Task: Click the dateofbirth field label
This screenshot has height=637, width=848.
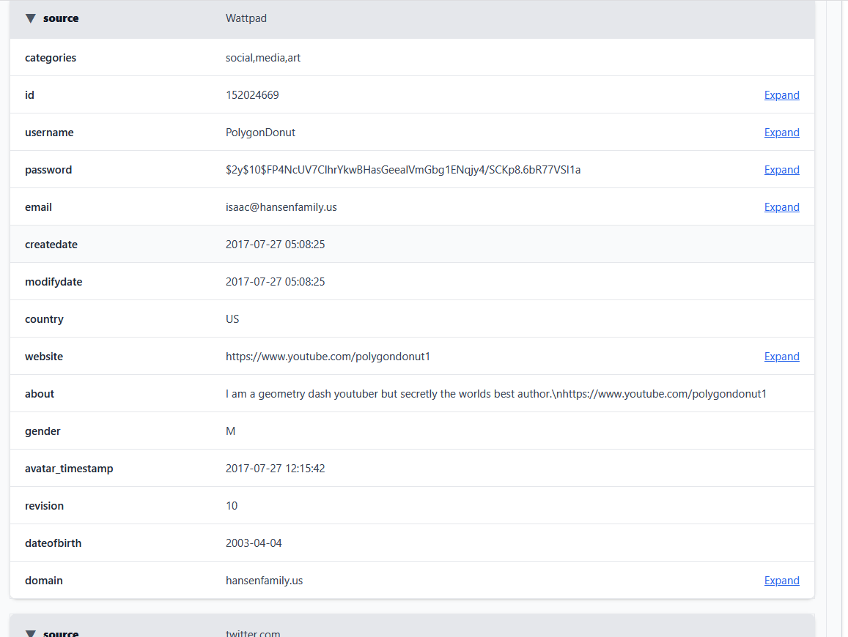Action: tap(53, 543)
